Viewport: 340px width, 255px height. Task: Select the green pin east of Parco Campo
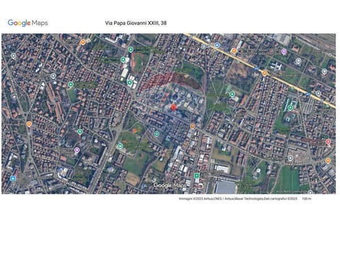[x=232, y=94]
